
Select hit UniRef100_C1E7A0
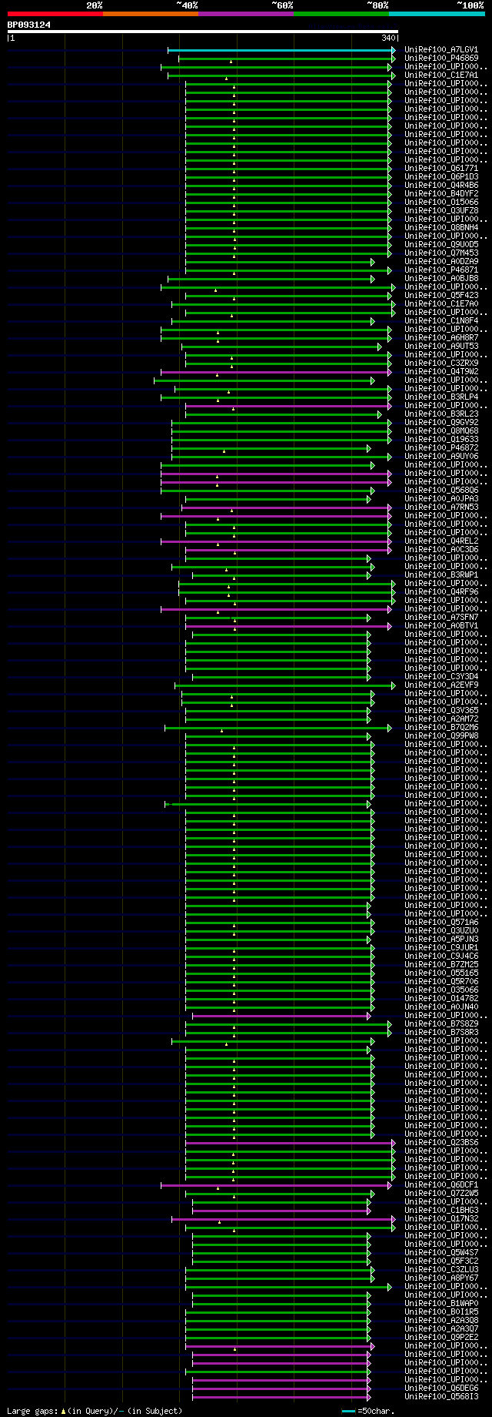pyautogui.click(x=441, y=304)
